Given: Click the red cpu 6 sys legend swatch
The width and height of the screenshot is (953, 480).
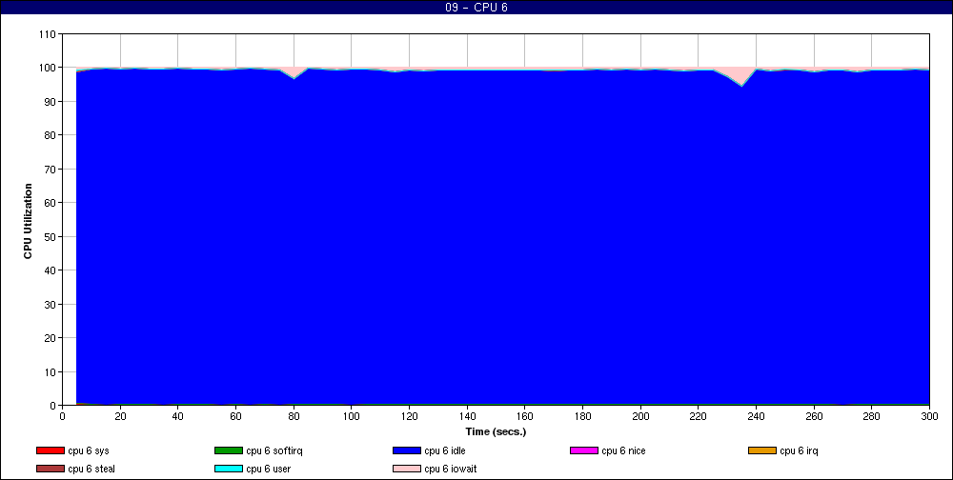Looking at the screenshot, I should [51, 450].
